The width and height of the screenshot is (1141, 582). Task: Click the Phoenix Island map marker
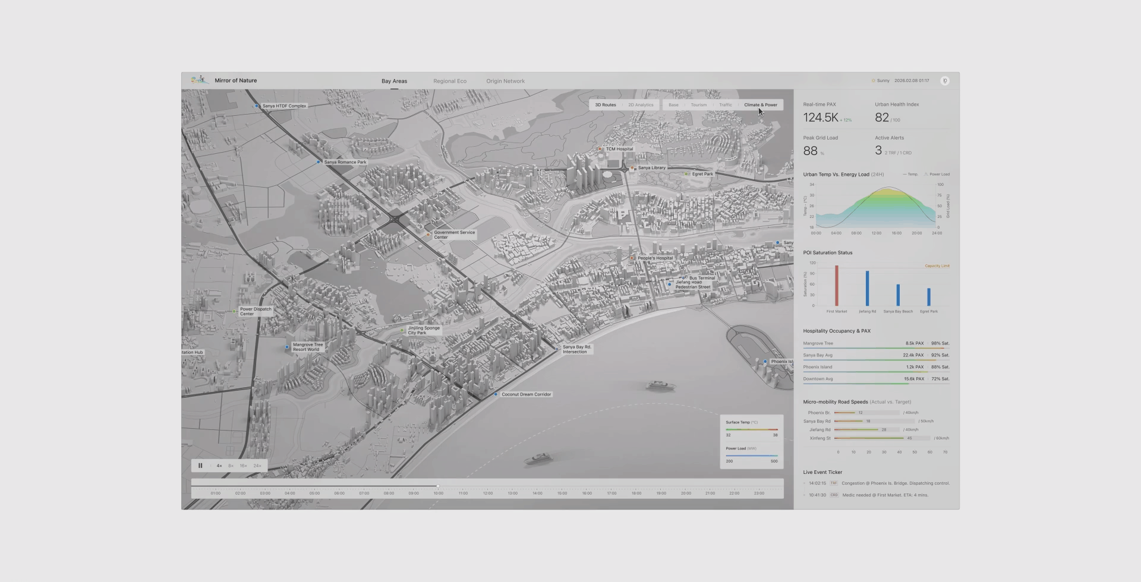click(765, 362)
